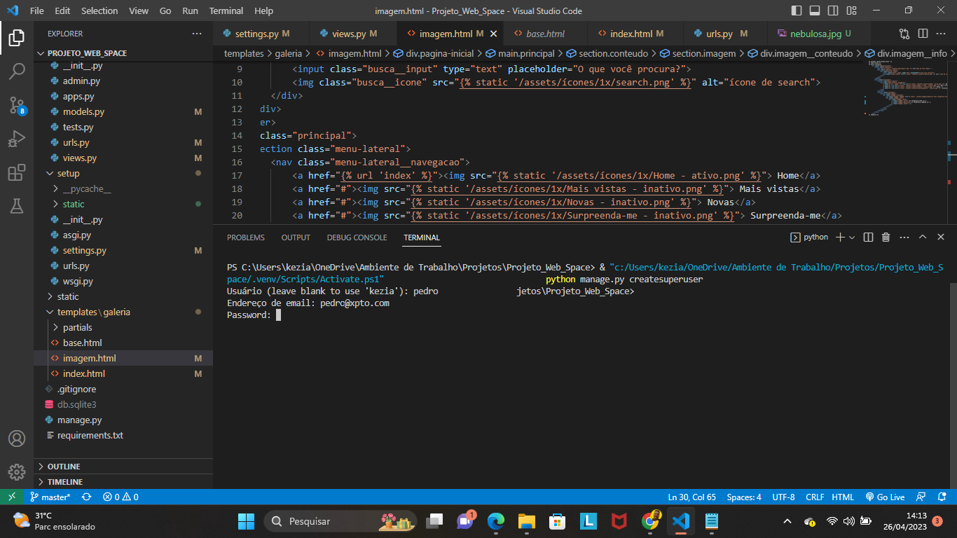The height and width of the screenshot is (538, 957).
Task: Show errors and warnings count in status bar
Action: [x=121, y=497]
